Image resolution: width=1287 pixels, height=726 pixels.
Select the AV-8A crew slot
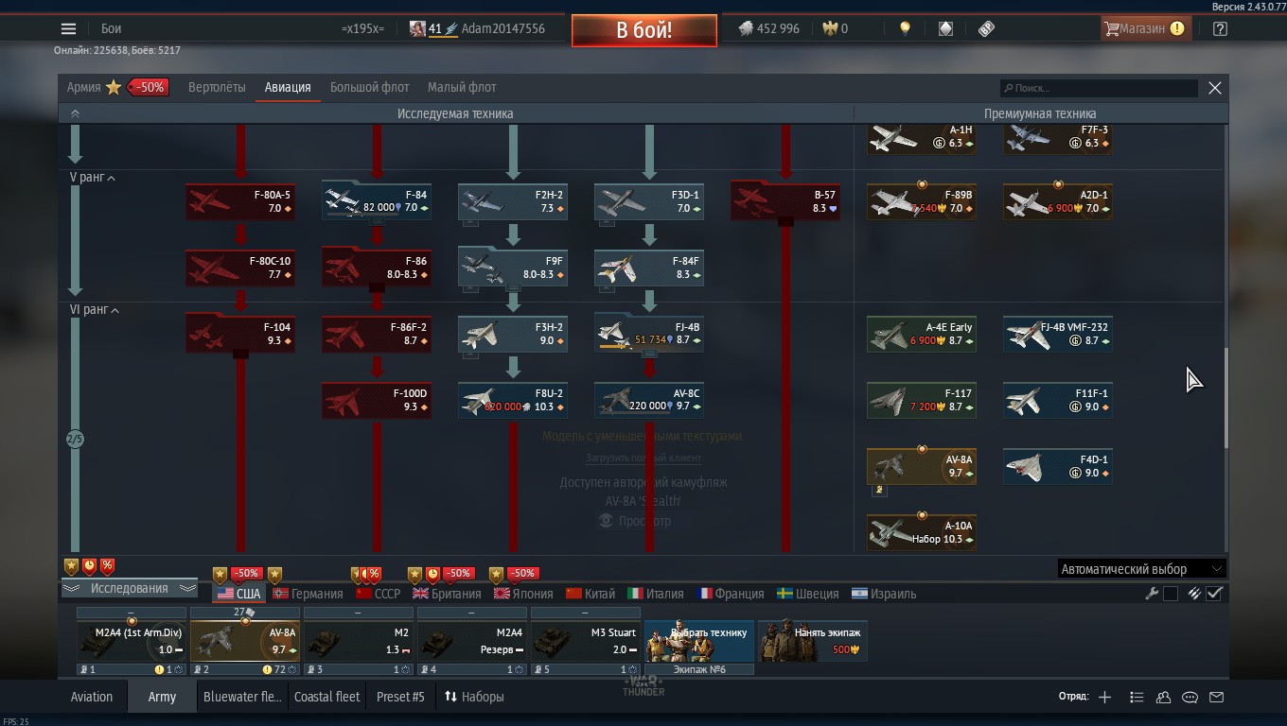244,641
